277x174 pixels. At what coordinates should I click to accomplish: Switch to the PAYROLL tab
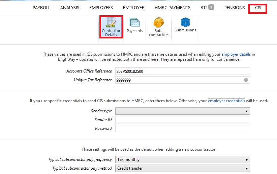(x=41, y=8)
